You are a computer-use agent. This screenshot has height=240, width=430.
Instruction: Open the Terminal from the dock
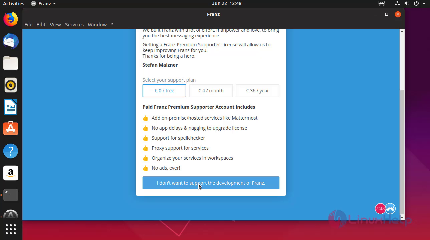pyautogui.click(x=11, y=195)
